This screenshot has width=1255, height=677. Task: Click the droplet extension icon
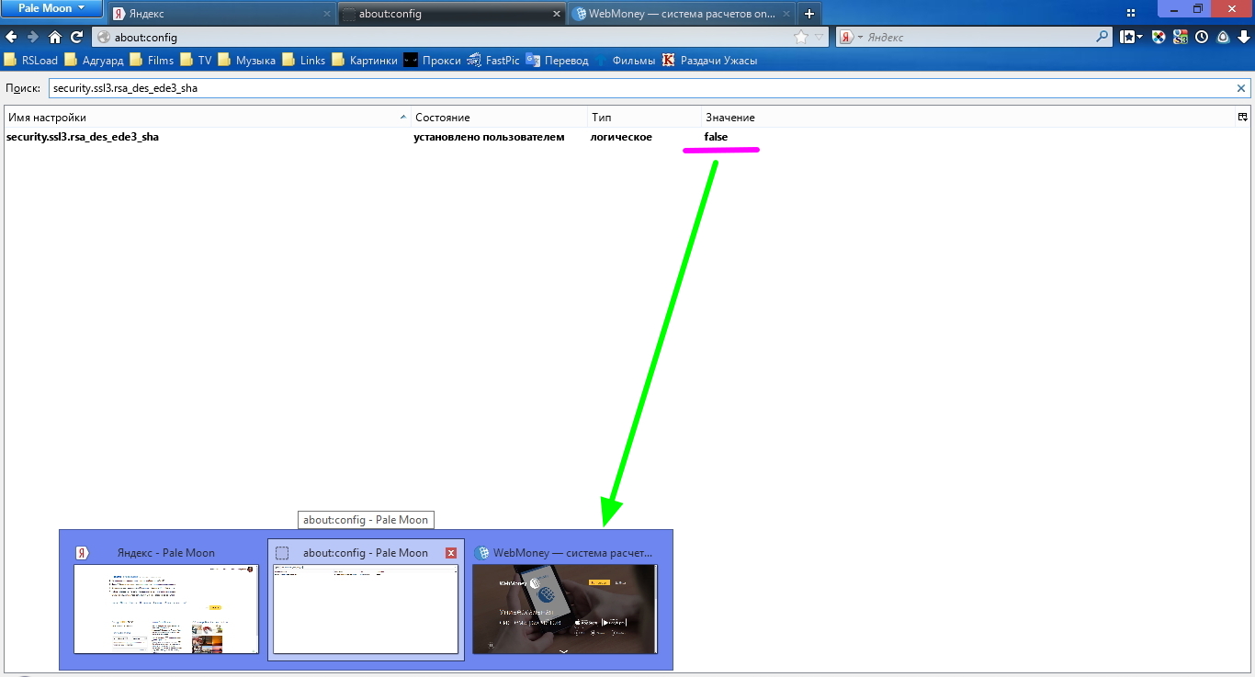point(1223,38)
